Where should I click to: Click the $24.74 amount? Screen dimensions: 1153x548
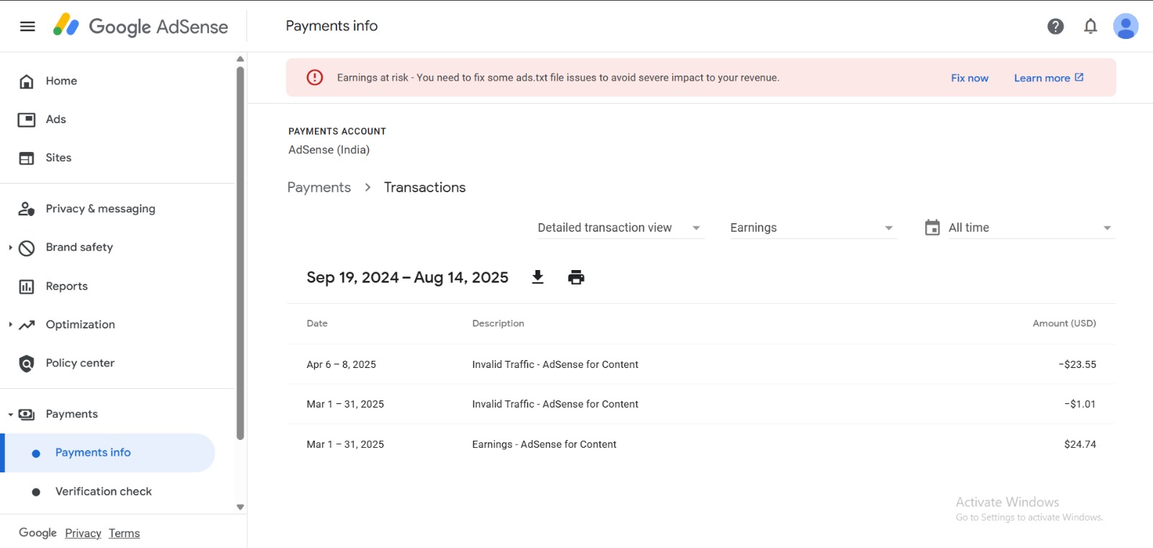point(1080,444)
